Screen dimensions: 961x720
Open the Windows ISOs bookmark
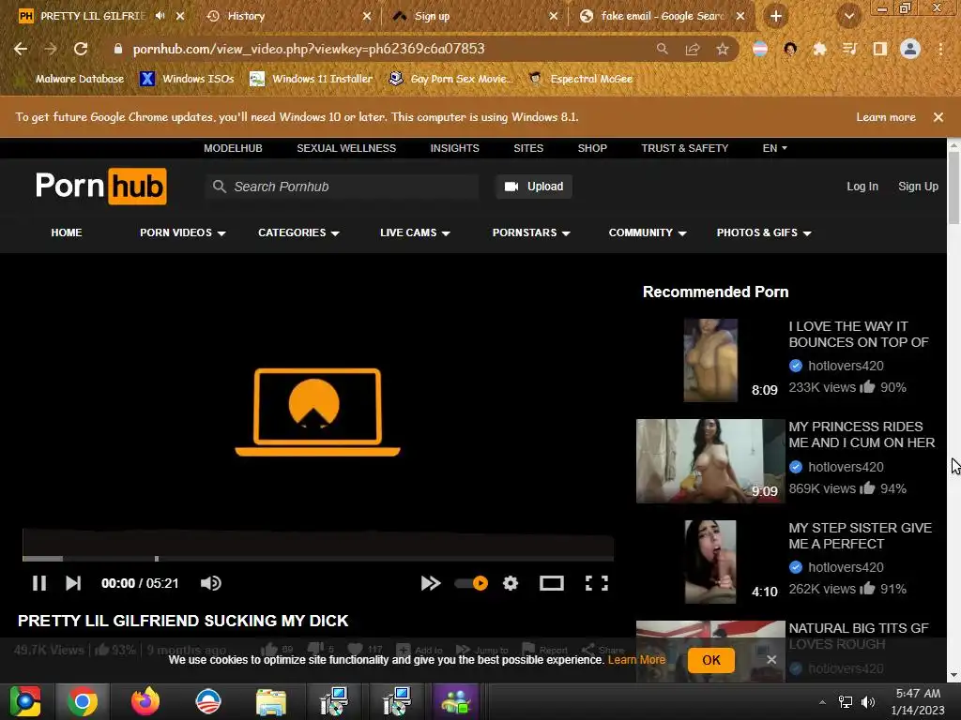[x=188, y=79]
